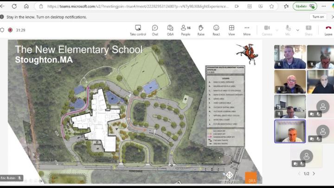The width and height of the screenshot is (334, 188).
Task: Click the Take control button
Action: click(x=138, y=30)
